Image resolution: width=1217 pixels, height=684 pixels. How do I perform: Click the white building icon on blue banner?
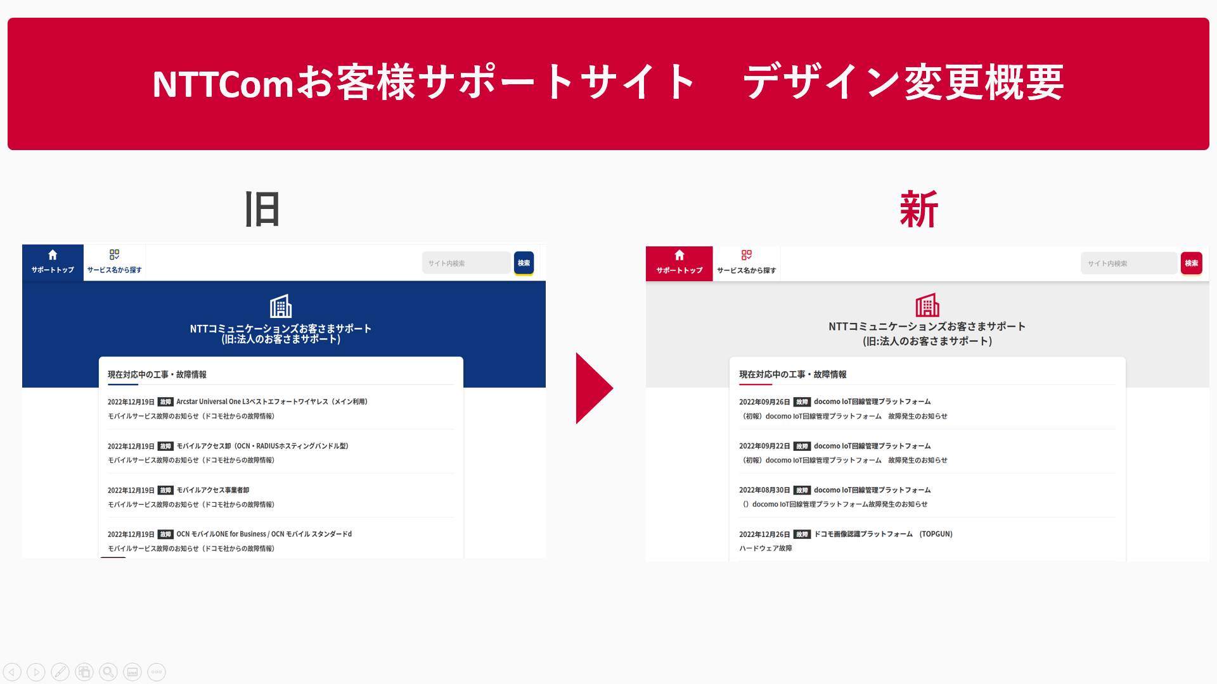(x=281, y=306)
